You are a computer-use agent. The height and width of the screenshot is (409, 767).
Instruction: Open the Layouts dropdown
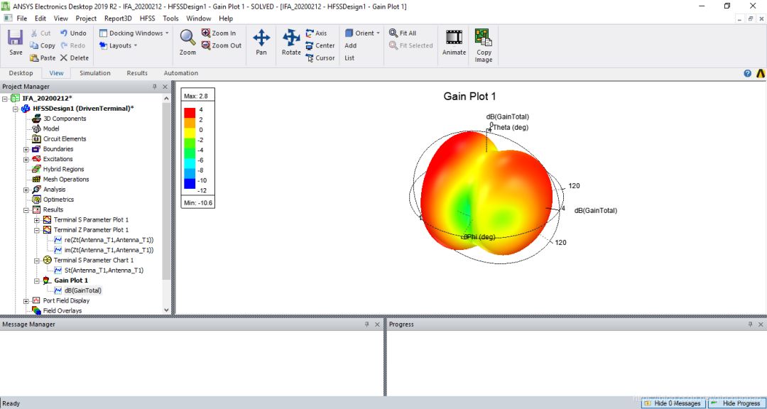pyautogui.click(x=118, y=45)
